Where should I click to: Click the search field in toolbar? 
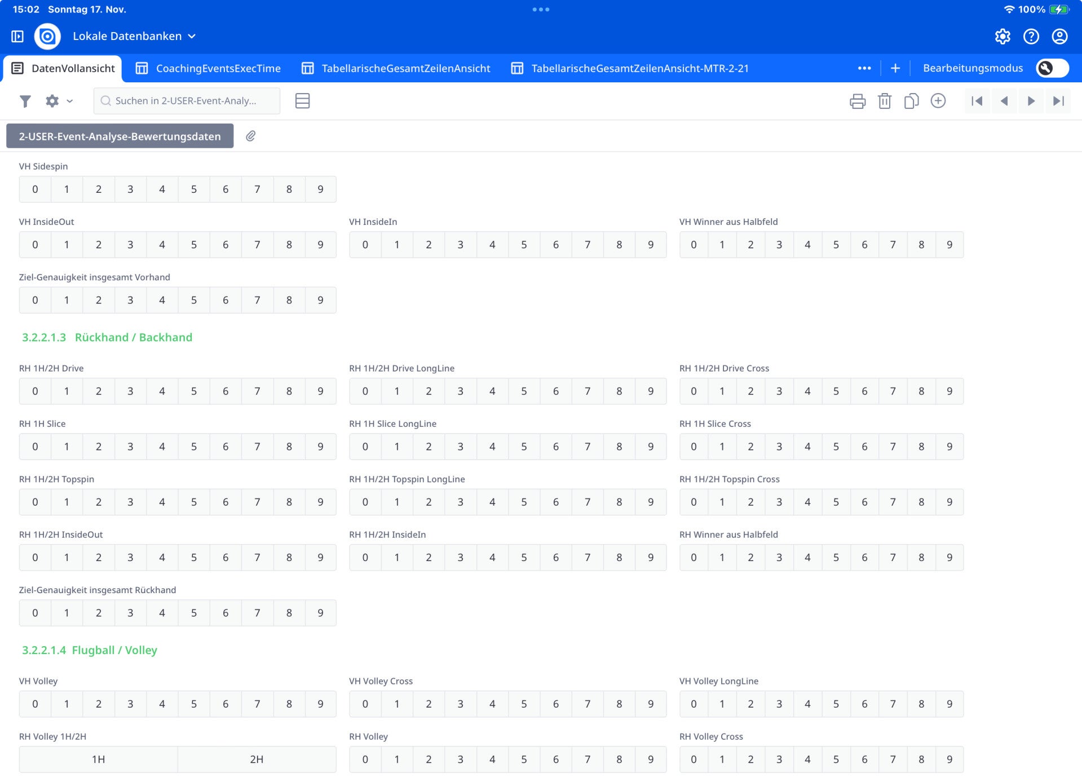[x=186, y=101]
